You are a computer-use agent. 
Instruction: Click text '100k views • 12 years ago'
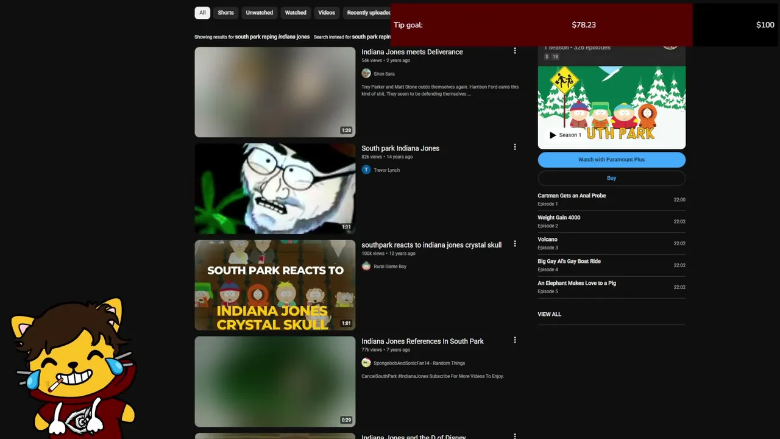pyautogui.click(x=388, y=254)
